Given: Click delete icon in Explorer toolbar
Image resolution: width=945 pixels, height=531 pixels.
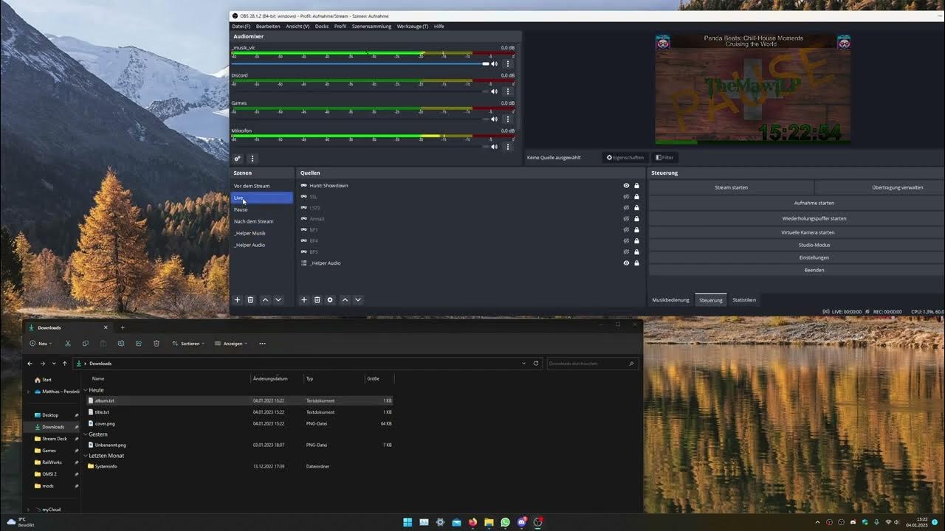Looking at the screenshot, I should click(x=157, y=344).
